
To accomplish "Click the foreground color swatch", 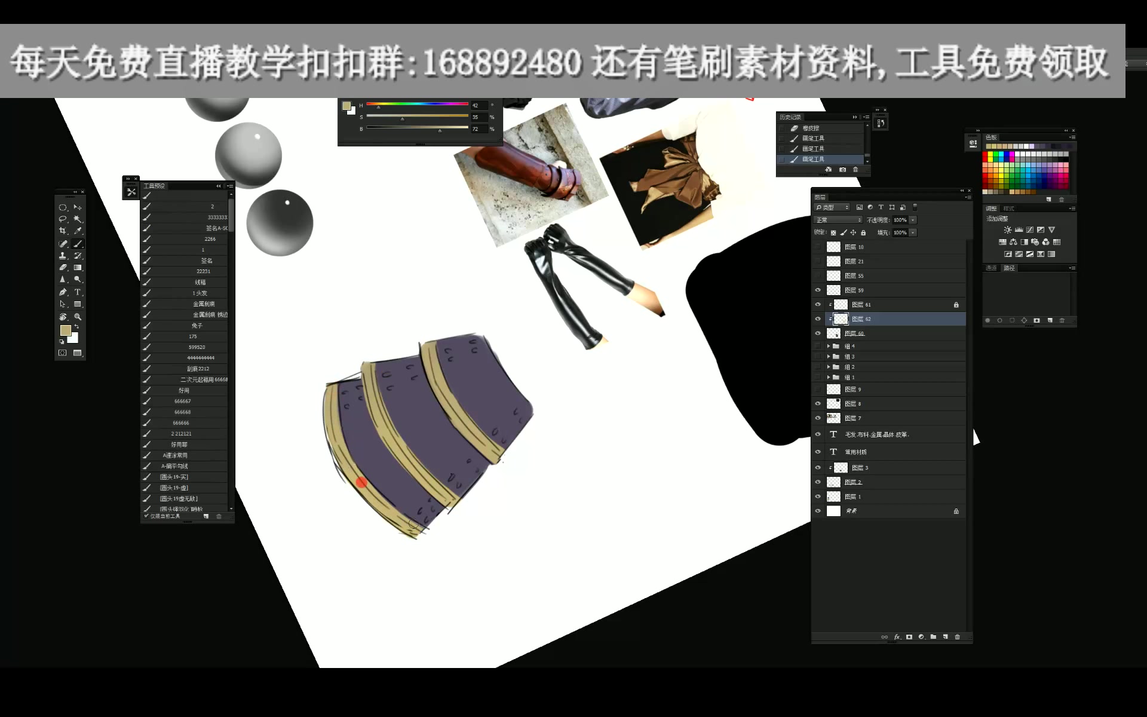I will pos(66,330).
